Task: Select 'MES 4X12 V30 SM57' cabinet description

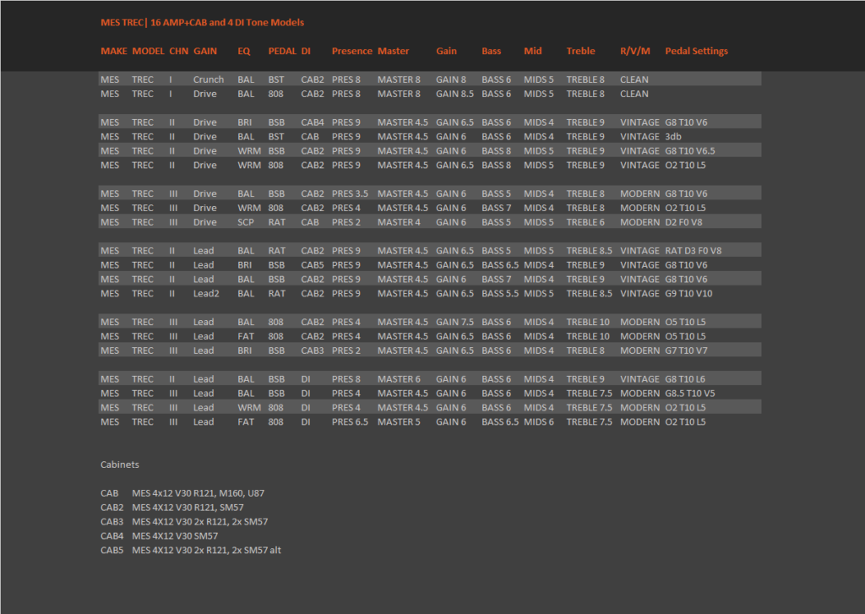Action: coord(175,536)
